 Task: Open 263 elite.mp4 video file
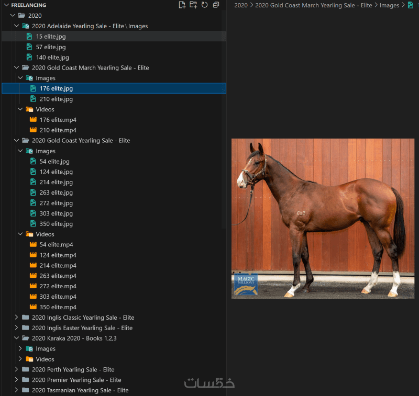click(x=114, y=276)
